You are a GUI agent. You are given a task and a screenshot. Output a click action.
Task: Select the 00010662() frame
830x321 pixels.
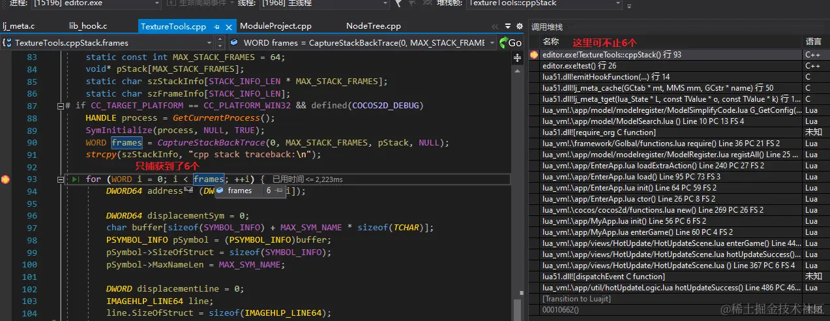[679, 310]
